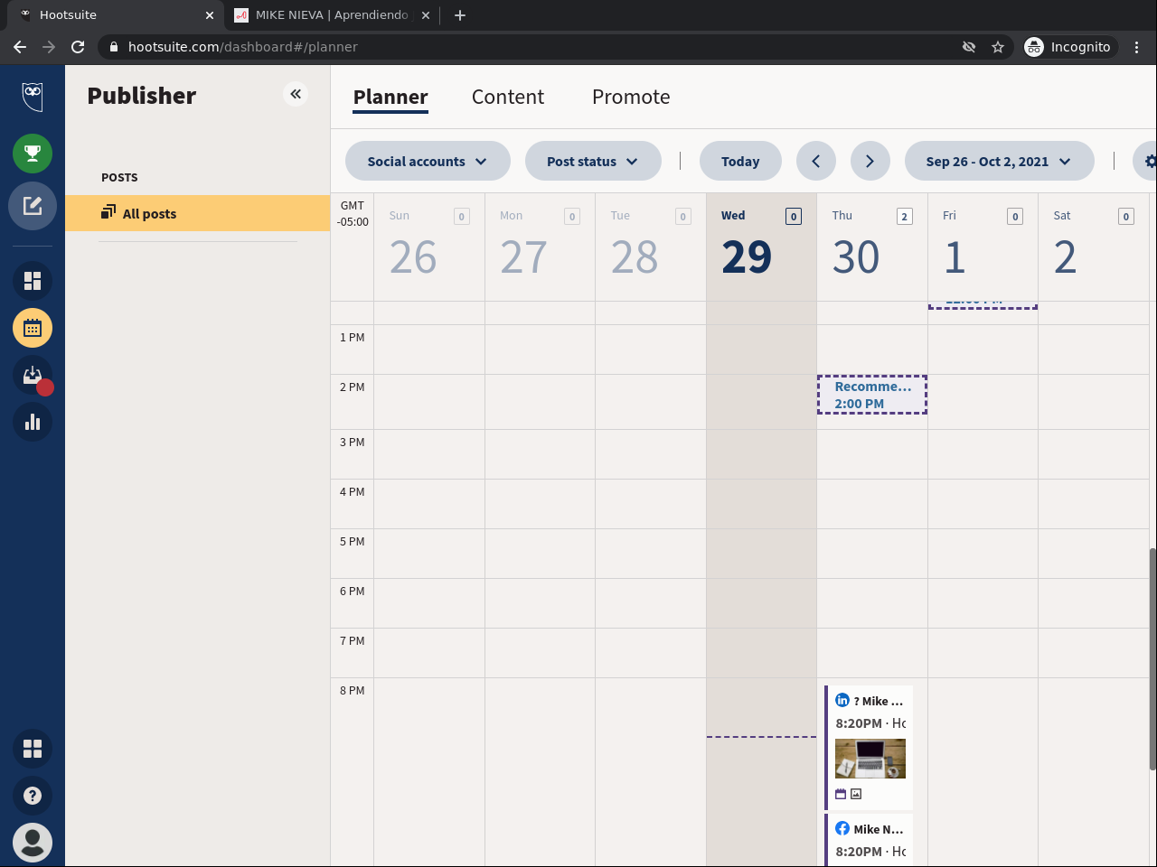Open the Apps grid icon
Viewport: 1157px width, 867px height.
click(33, 749)
